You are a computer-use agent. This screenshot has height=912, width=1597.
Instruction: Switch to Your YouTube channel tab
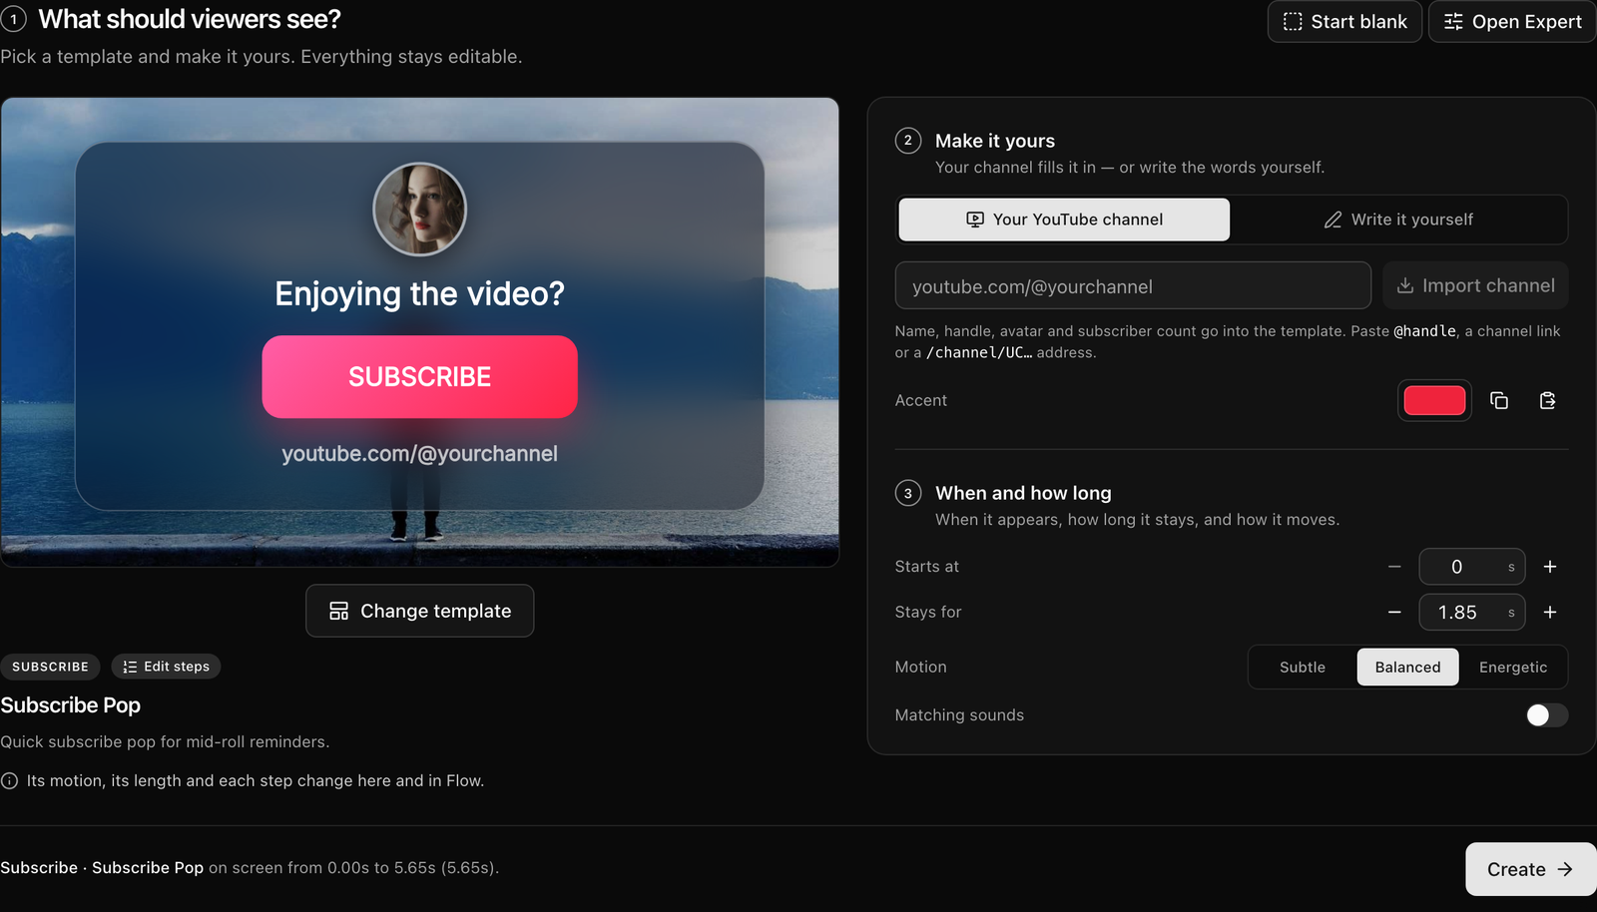click(1064, 220)
